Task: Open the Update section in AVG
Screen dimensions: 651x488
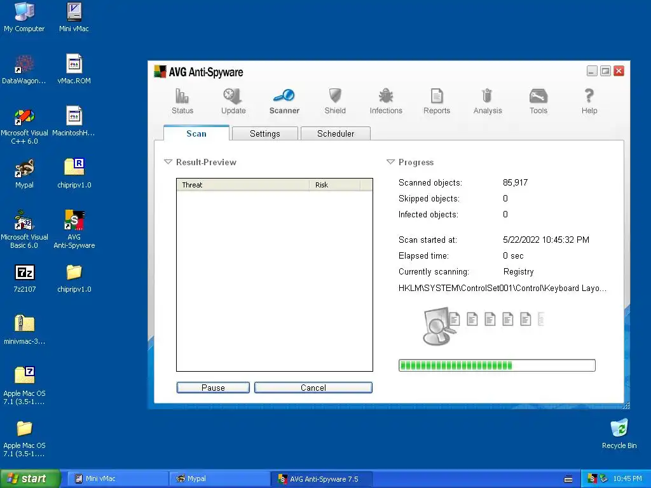Action: [233, 101]
